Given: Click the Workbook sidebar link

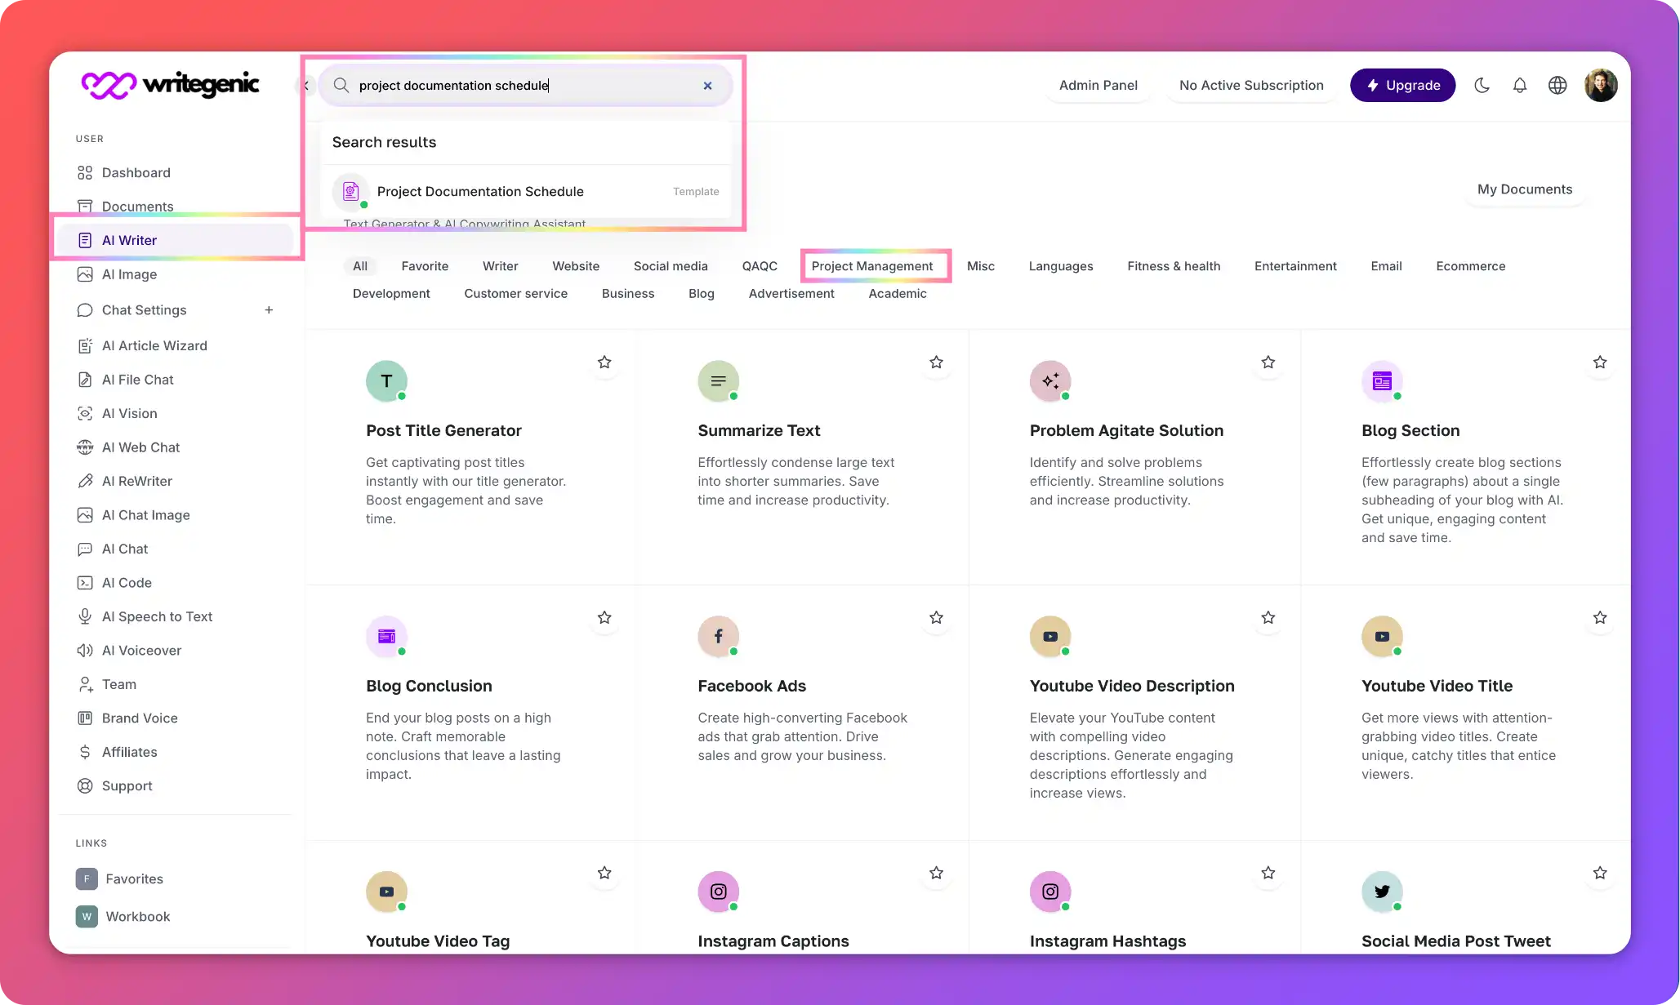Looking at the screenshot, I should pos(137,915).
